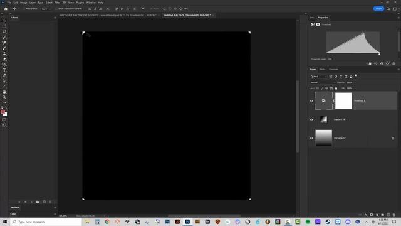The width and height of the screenshot is (401, 226).
Task: Click the Share button
Action: pos(378,9)
